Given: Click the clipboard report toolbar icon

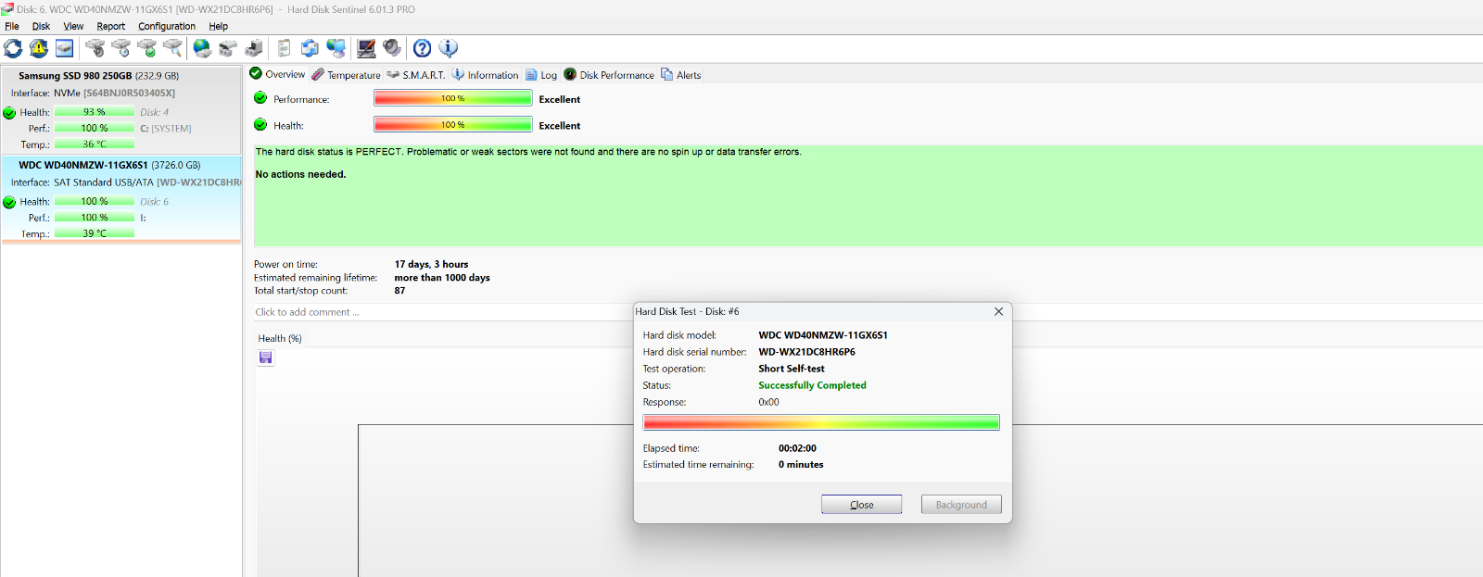Looking at the screenshot, I should pyautogui.click(x=284, y=48).
